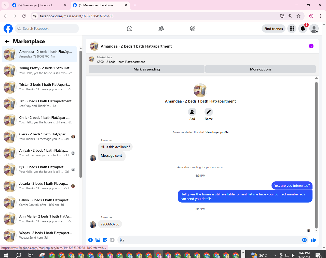Click the 'Hi, is this available?' message
Image resolution: width=326 pixels, height=258 pixels.
pyautogui.click(x=115, y=147)
